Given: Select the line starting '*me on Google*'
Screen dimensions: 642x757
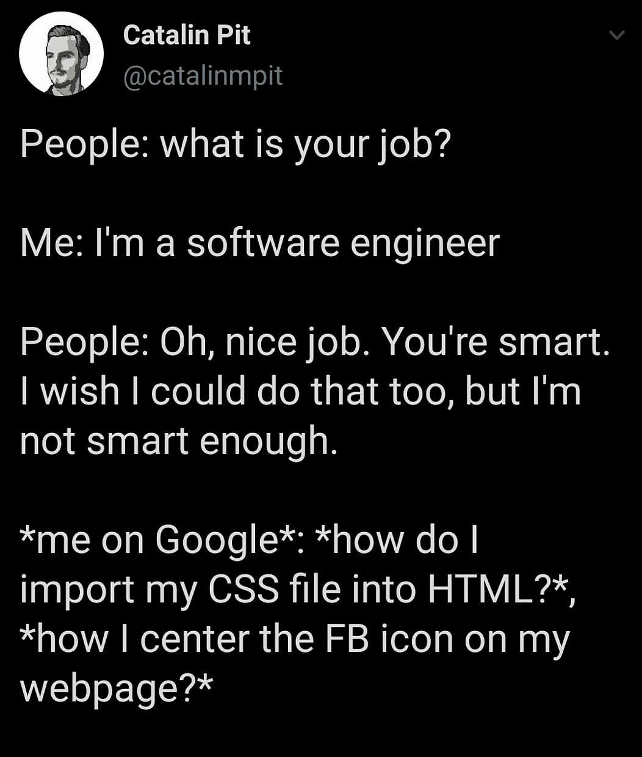Looking at the screenshot, I should pos(249,540).
